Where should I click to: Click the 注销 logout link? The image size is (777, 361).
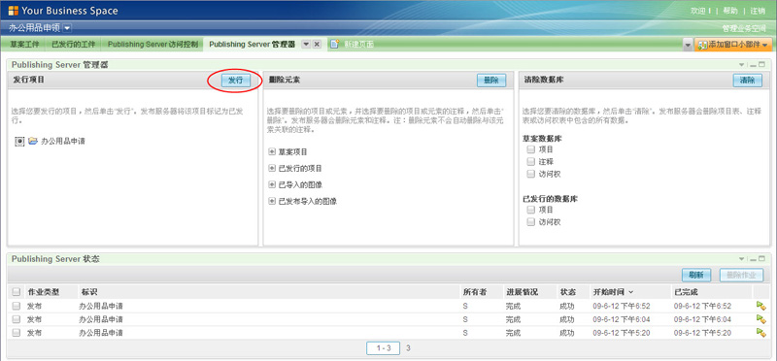click(758, 11)
